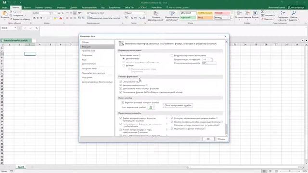Image resolution: width=308 pixels, height=173 pixels.
Task: Toggle italic formatting (К)
Action: point(38,18)
